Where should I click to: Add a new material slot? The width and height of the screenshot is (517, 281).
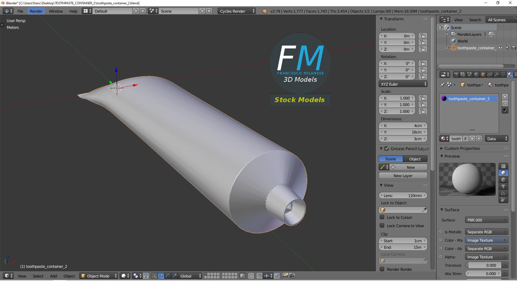tap(505, 97)
